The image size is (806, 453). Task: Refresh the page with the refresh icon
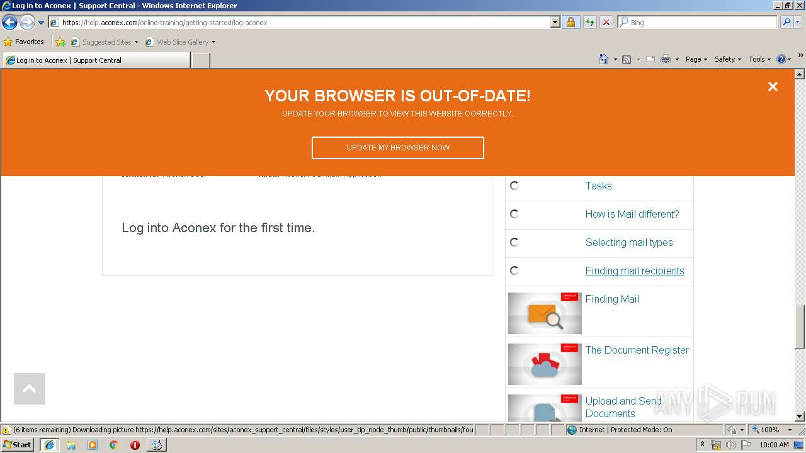[x=589, y=23]
